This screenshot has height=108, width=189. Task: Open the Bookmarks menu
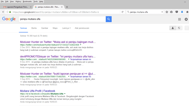pyautogui.click(x=27, y=2)
